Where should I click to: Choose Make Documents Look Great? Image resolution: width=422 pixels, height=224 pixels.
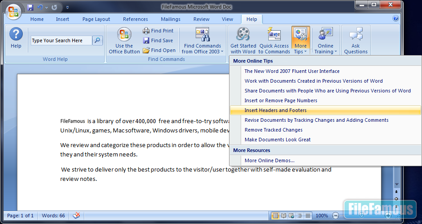click(x=325, y=140)
